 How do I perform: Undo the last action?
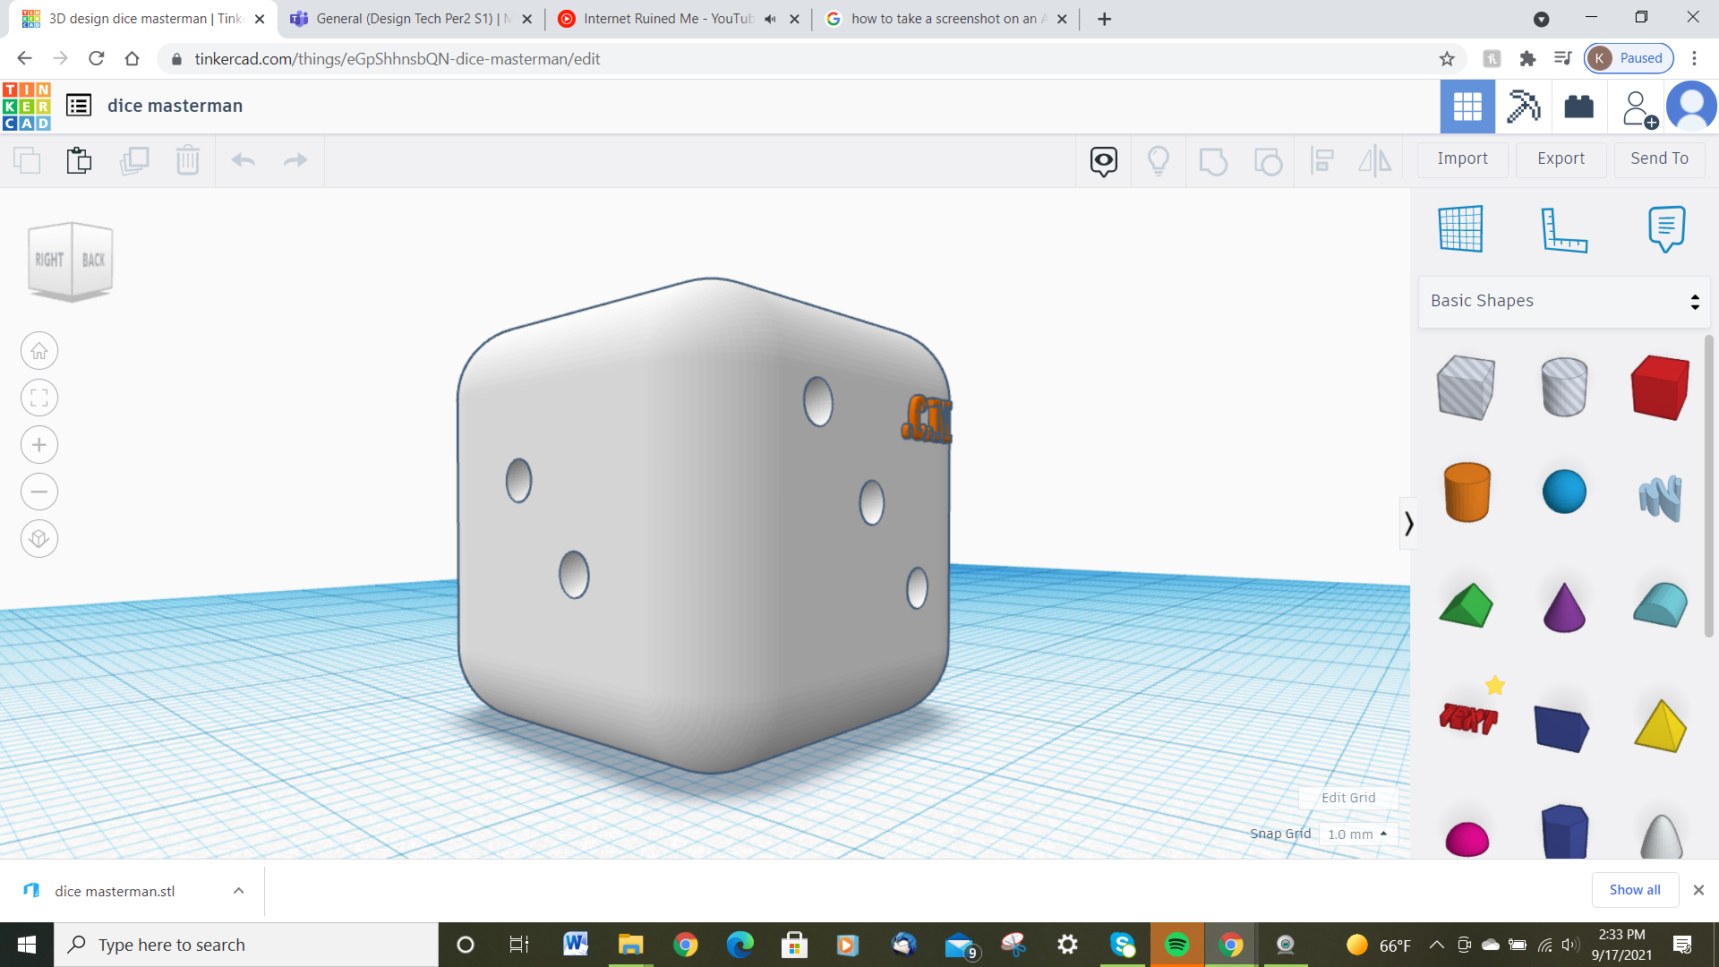pyautogui.click(x=244, y=160)
